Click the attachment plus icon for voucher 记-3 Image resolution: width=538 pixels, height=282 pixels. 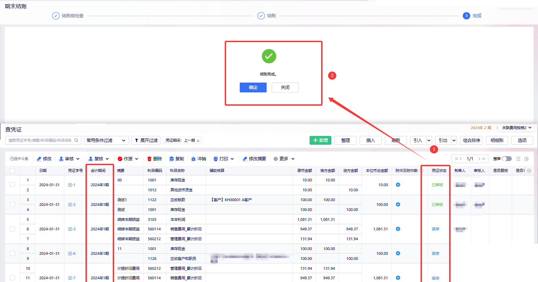398,229
